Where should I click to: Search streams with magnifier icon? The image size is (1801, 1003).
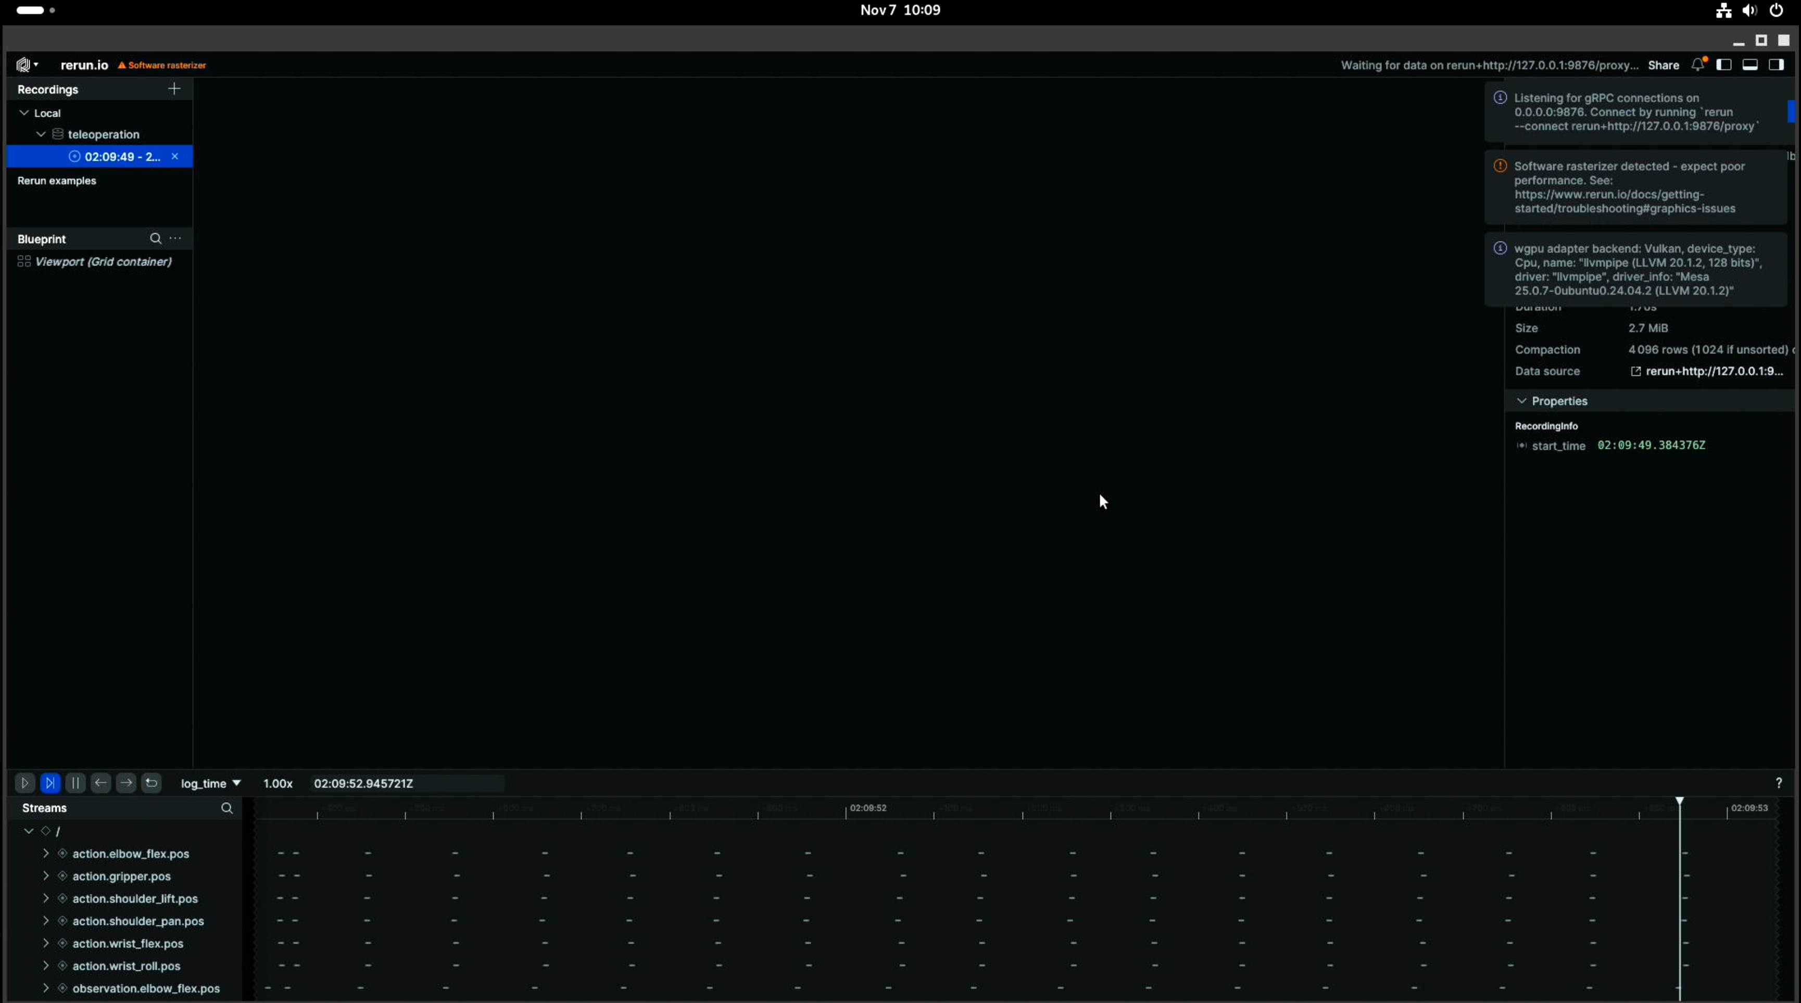(x=226, y=808)
